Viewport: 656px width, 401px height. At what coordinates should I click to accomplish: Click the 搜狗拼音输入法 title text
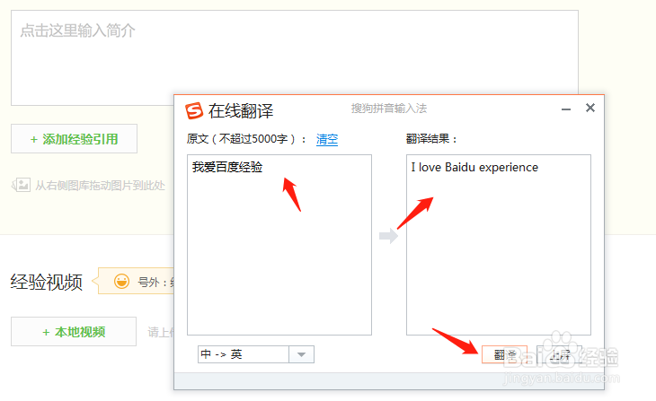[x=389, y=109]
